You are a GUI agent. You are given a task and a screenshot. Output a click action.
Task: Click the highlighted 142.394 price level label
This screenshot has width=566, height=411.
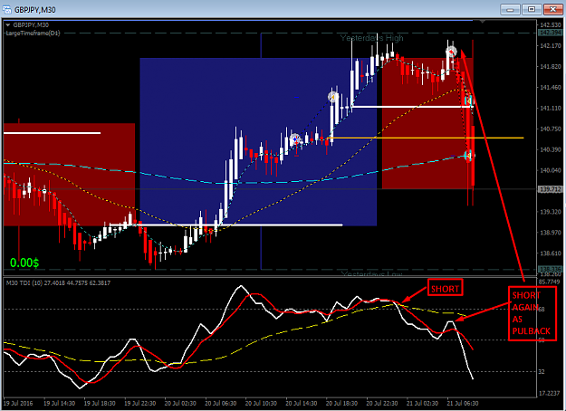click(550, 33)
